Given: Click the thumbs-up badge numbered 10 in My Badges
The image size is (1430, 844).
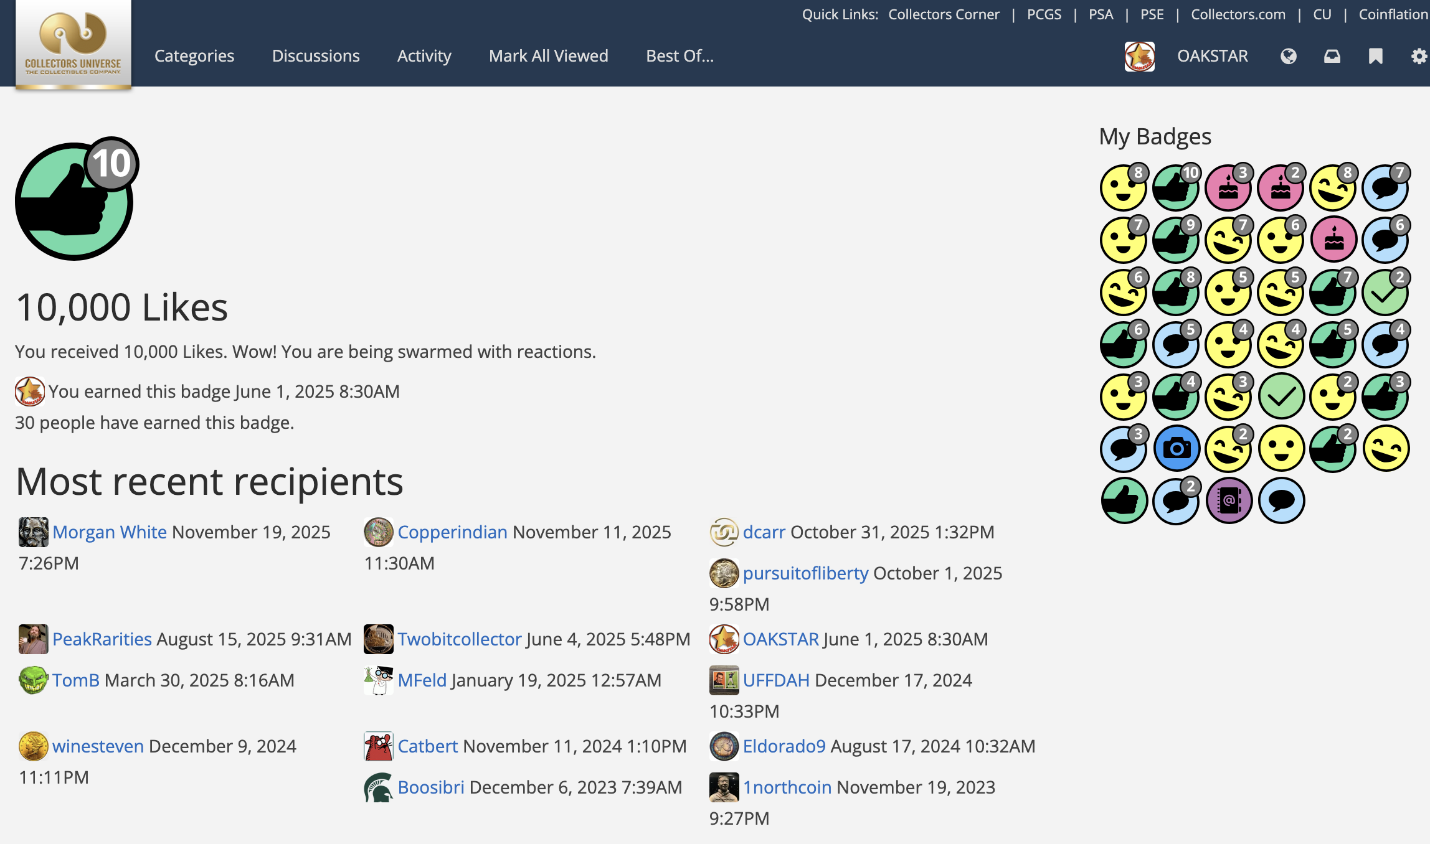Looking at the screenshot, I should click(x=1176, y=188).
